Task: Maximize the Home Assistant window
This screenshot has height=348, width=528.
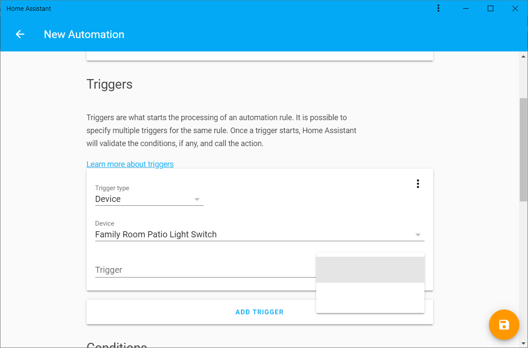Action: pos(490,9)
